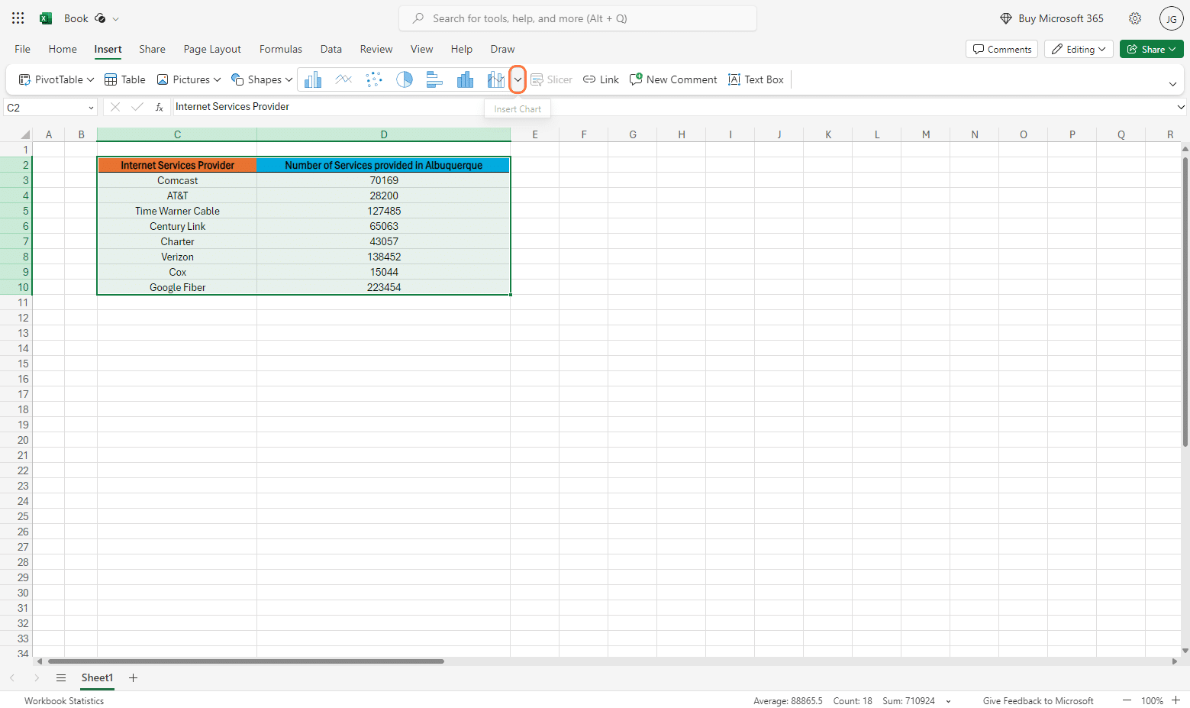Zoom out with the minus icon
This screenshot has width=1190, height=708.
click(1127, 700)
